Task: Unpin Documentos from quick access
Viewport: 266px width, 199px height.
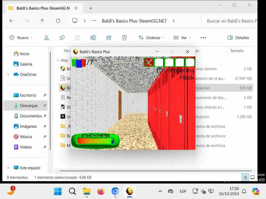Action: tap(45, 116)
